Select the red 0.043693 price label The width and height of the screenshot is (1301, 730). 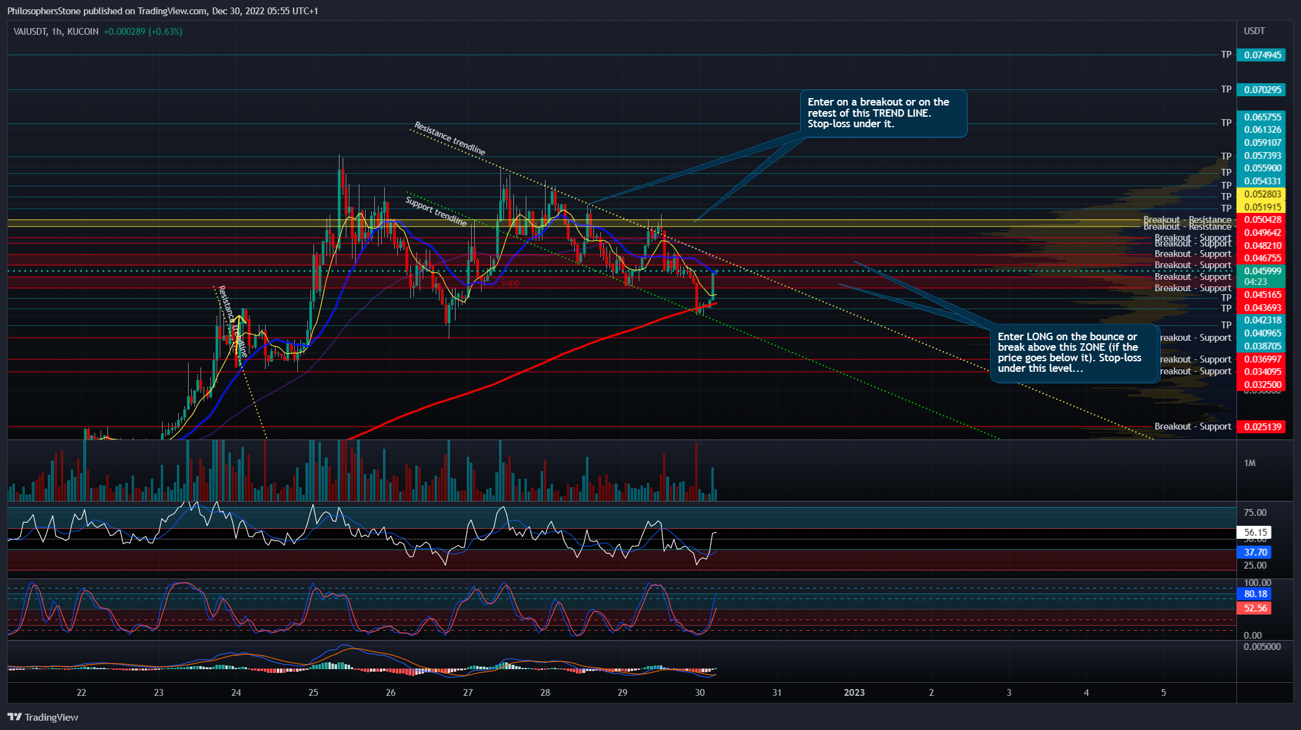(x=1261, y=308)
